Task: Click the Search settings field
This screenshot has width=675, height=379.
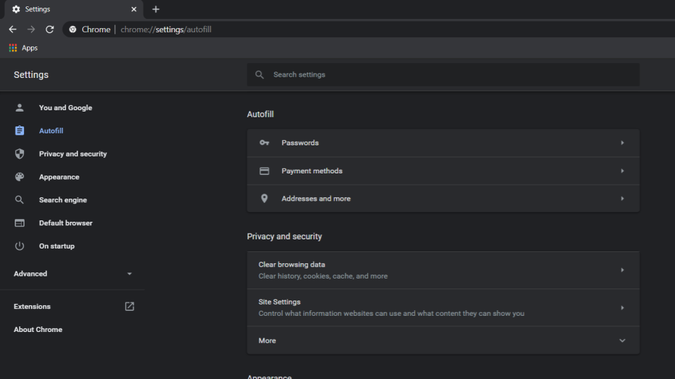Action: click(450, 74)
